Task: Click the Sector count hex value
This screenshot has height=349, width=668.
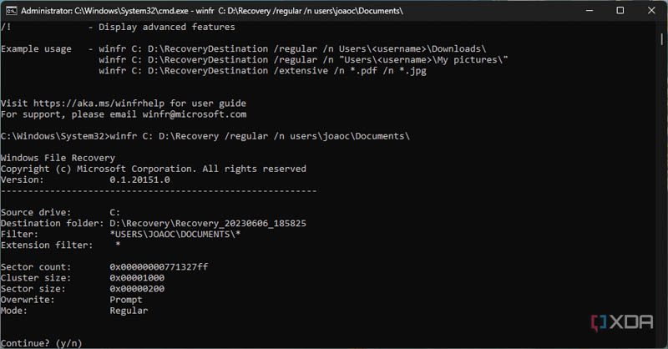Action: pyautogui.click(x=159, y=266)
